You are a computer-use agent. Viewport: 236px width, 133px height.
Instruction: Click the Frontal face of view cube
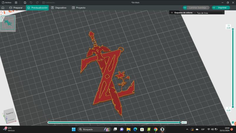click(11, 119)
